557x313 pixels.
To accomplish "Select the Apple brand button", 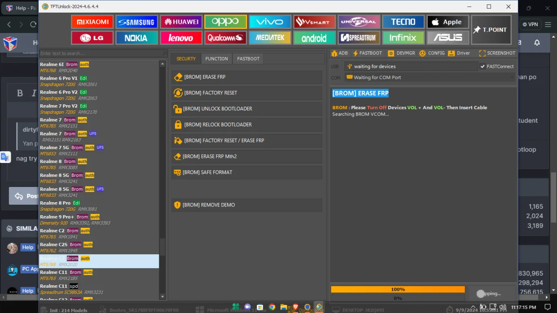I will coord(447,22).
